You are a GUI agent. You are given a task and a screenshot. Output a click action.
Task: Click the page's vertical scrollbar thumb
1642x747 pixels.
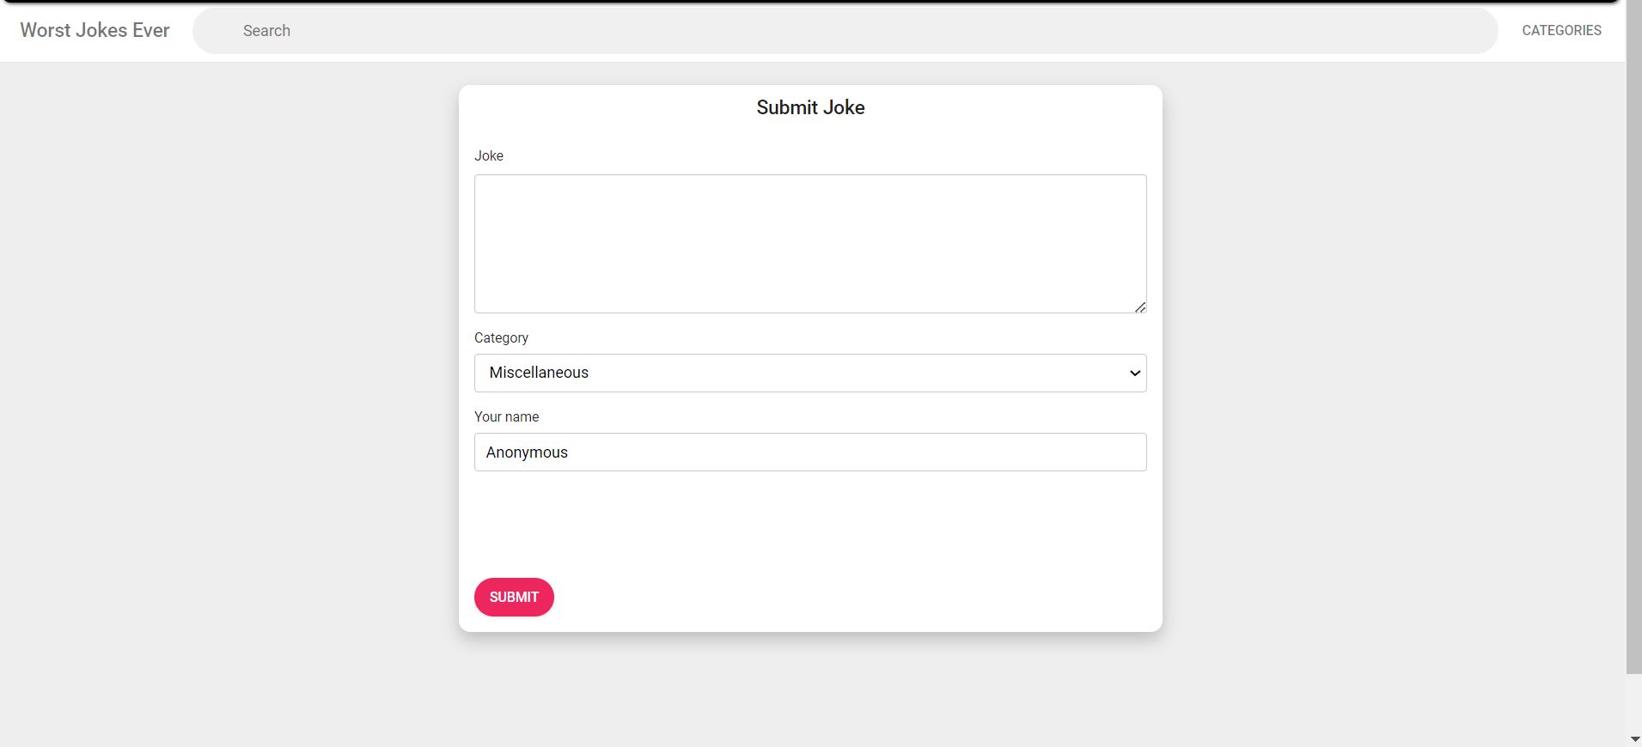(1633, 343)
